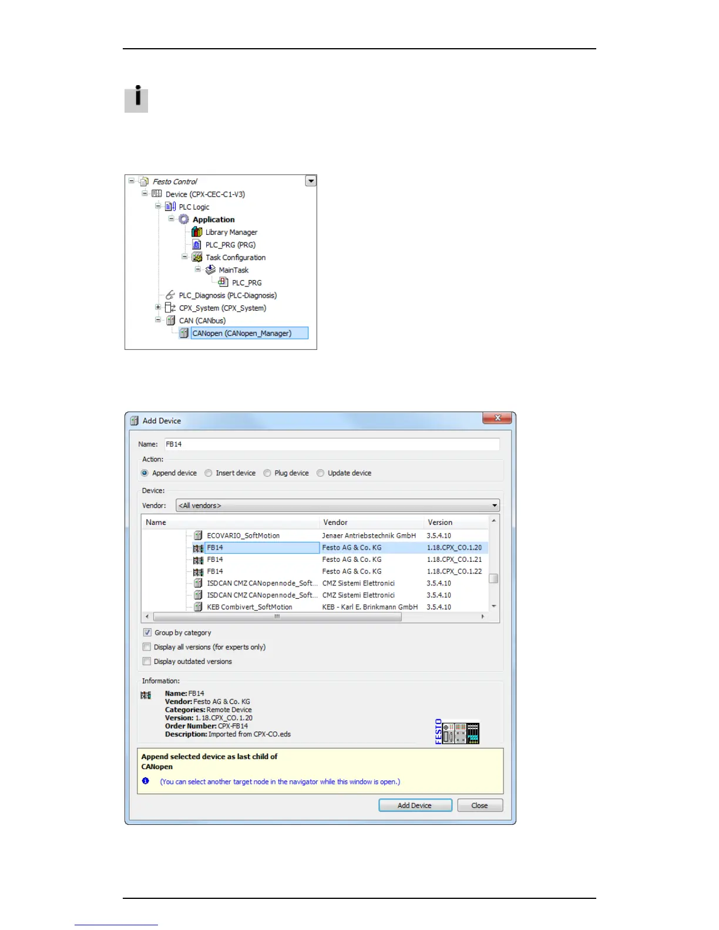Click the Add Device window title icon
Screen dimensions: 719x930
(x=135, y=420)
